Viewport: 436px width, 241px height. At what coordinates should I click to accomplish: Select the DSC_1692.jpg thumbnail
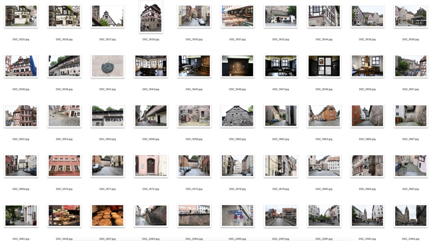coord(21,216)
